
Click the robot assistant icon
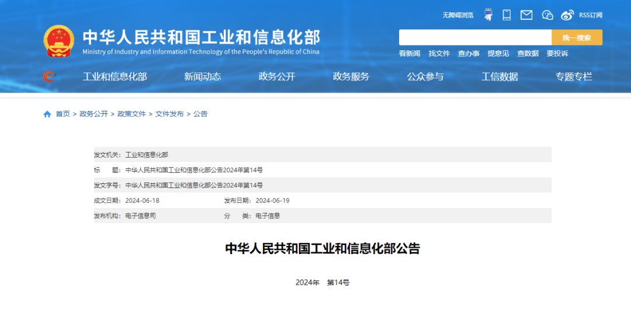[x=488, y=15]
